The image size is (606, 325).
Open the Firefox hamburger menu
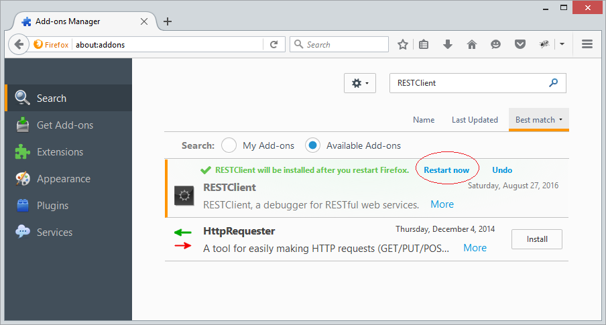(587, 44)
